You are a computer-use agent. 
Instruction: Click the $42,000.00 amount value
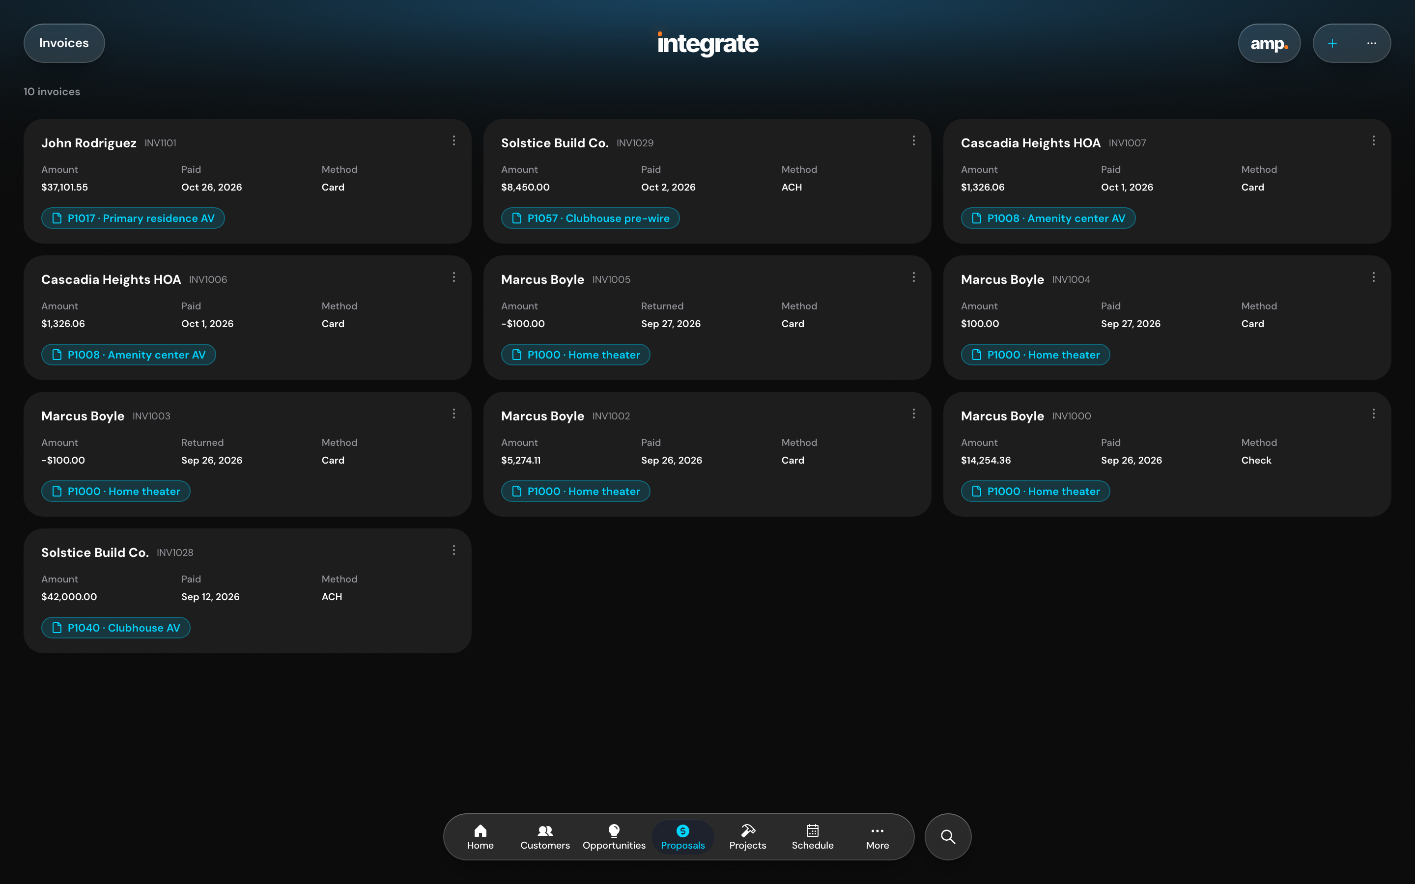point(69,597)
